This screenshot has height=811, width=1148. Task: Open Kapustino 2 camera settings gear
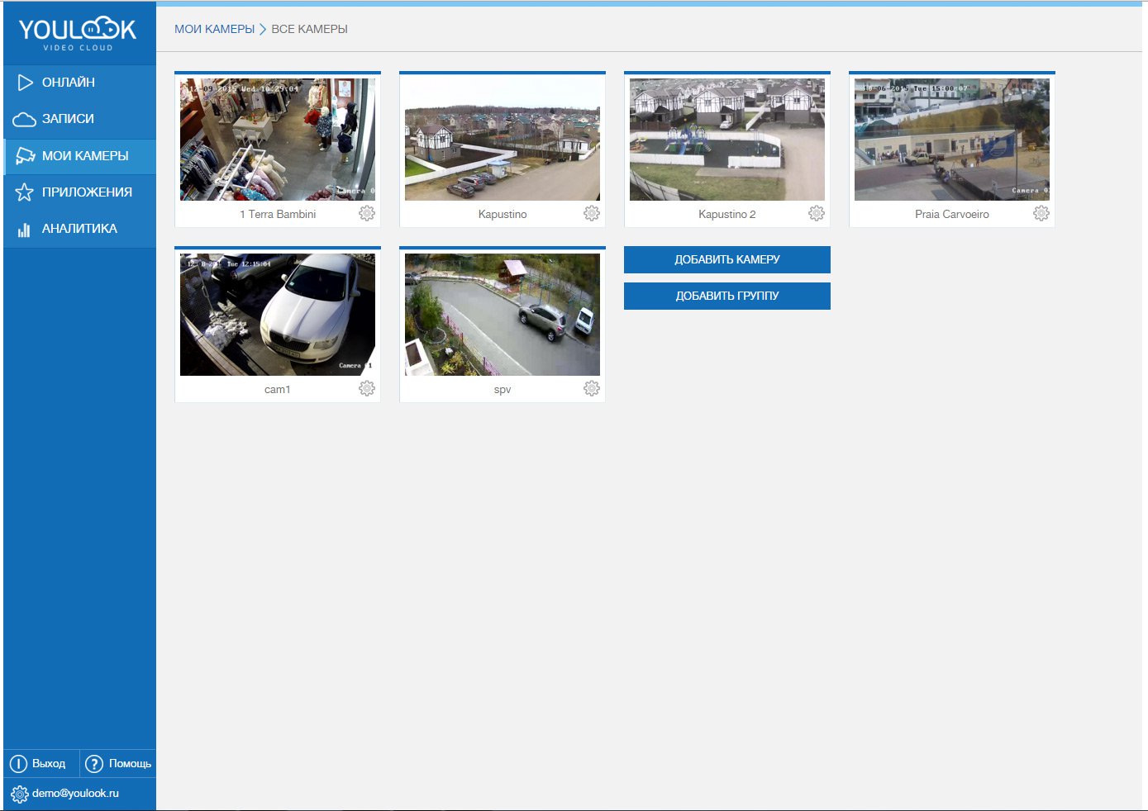[817, 214]
